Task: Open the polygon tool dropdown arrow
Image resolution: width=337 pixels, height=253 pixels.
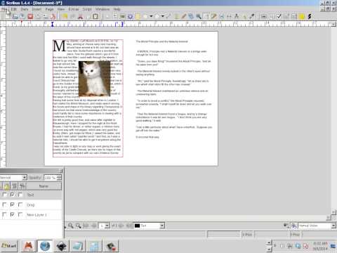Action: tap(162, 16)
